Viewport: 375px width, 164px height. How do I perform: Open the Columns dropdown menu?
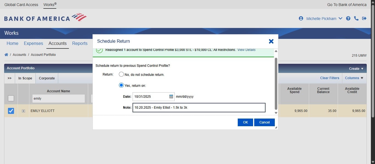[x=354, y=78]
